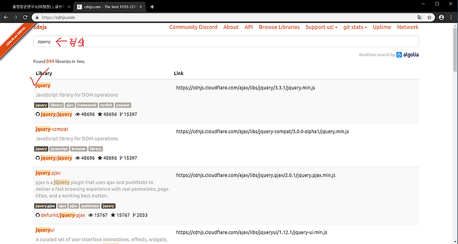Viewport: 458px width, 244px height.
Task: Expand the git stats dropdown
Action: (x=355, y=27)
